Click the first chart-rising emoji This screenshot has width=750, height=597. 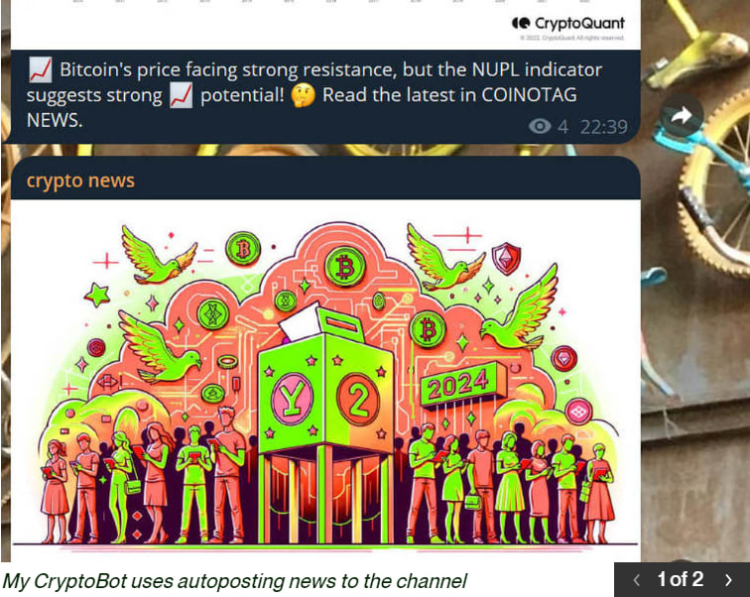click(x=40, y=69)
